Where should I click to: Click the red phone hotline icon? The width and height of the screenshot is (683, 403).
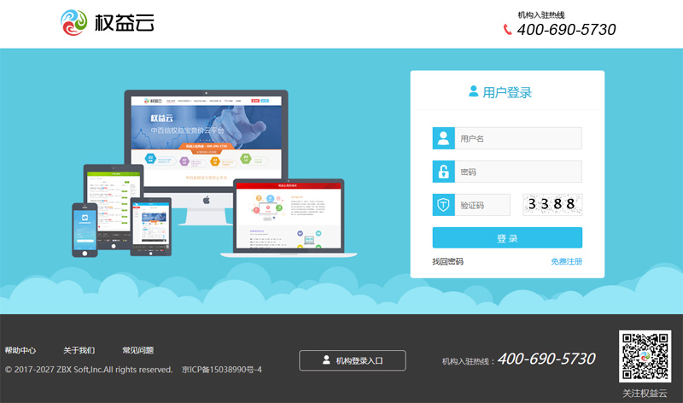[x=507, y=30]
